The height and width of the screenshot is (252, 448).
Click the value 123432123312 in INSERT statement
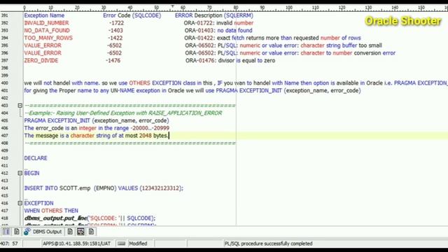161,188
